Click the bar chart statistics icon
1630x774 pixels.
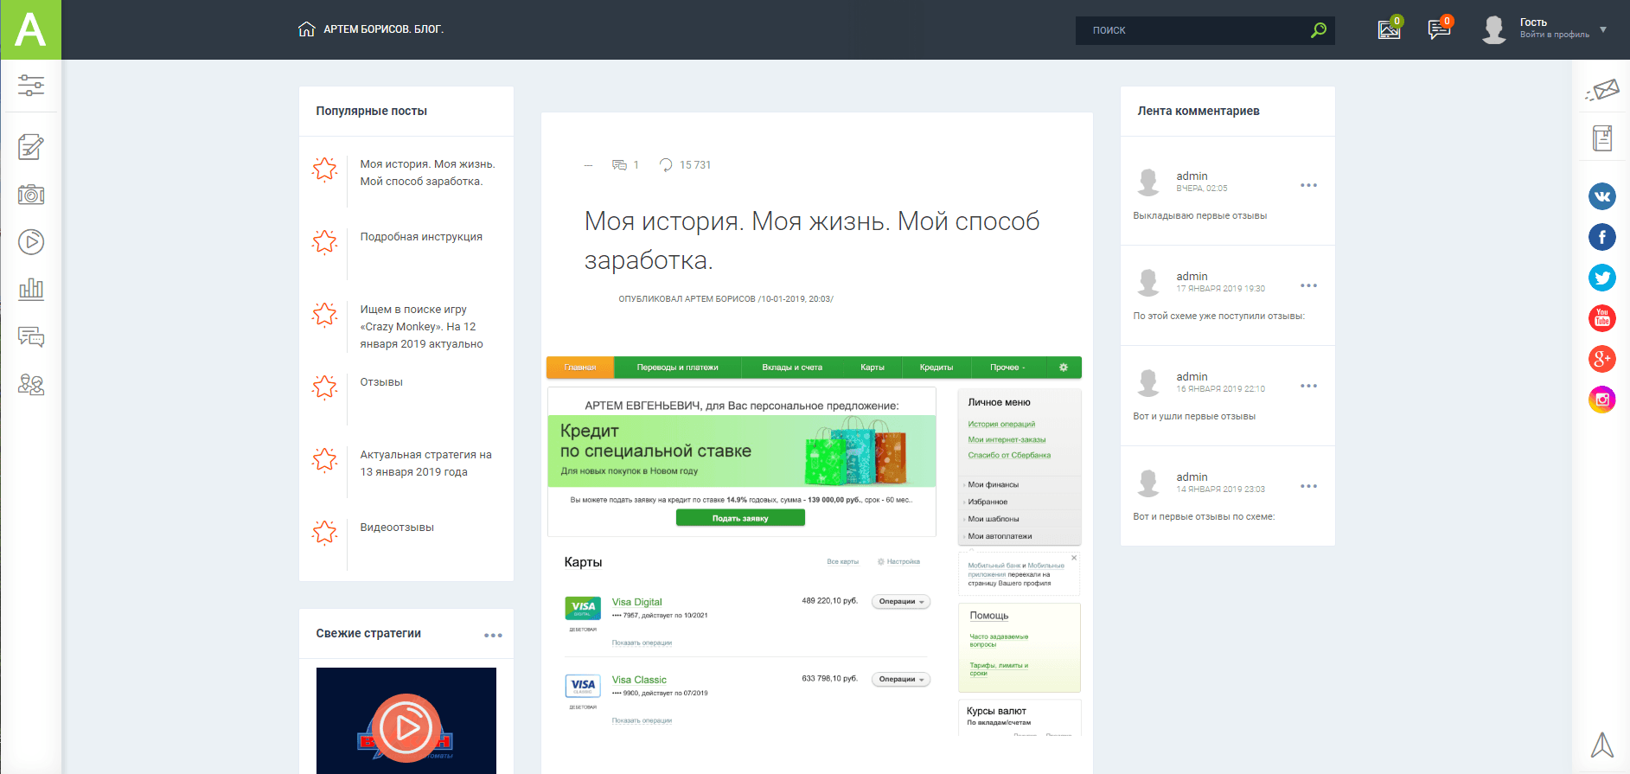coord(31,289)
